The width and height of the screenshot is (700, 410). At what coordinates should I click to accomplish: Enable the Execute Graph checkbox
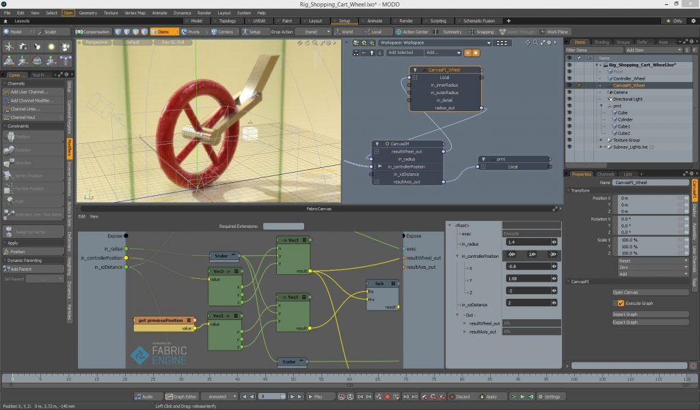click(621, 303)
